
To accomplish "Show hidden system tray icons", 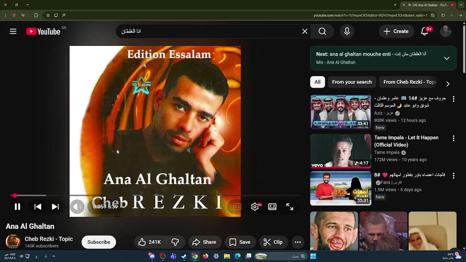I will coord(54,256).
